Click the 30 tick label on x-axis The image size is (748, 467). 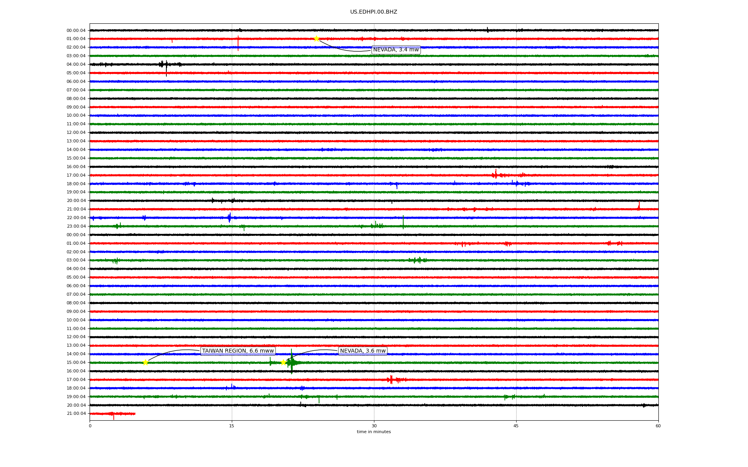(374, 426)
